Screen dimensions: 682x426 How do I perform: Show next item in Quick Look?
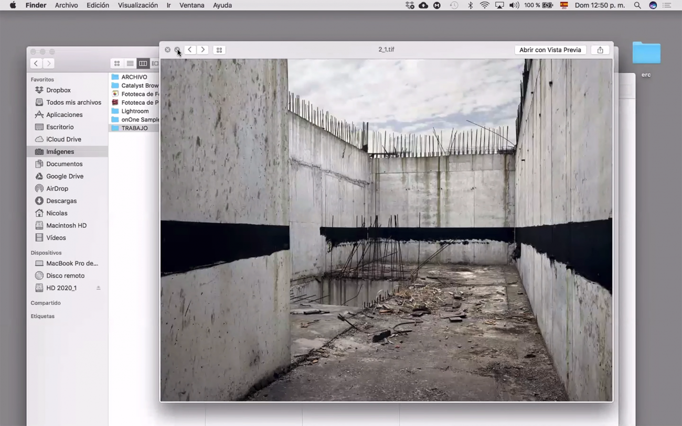203,50
